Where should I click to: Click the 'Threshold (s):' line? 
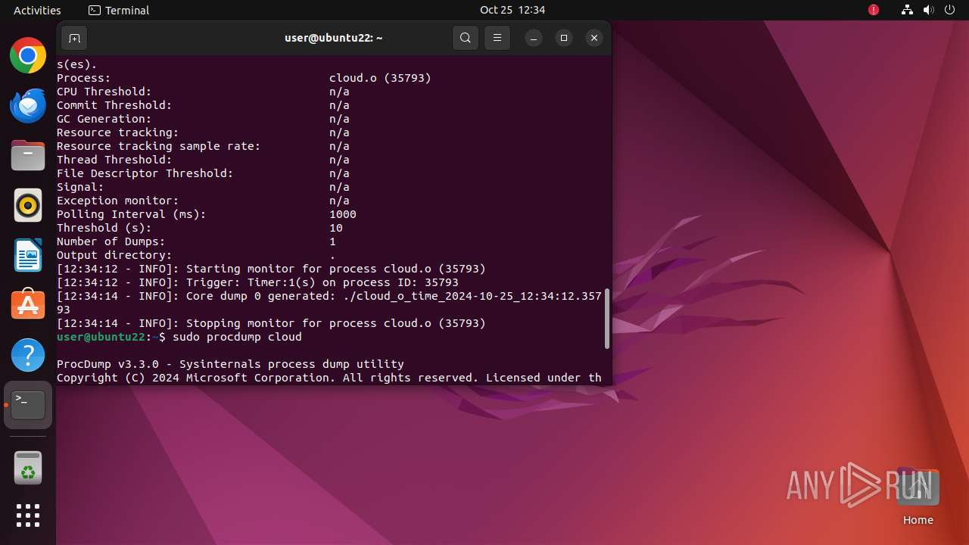point(200,228)
